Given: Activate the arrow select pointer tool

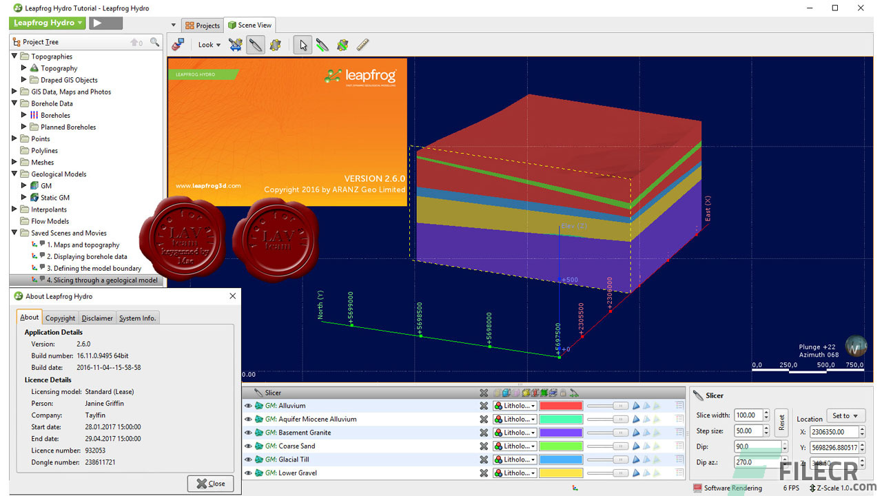Looking at the screenshot, I should click(x=302, y=45).
